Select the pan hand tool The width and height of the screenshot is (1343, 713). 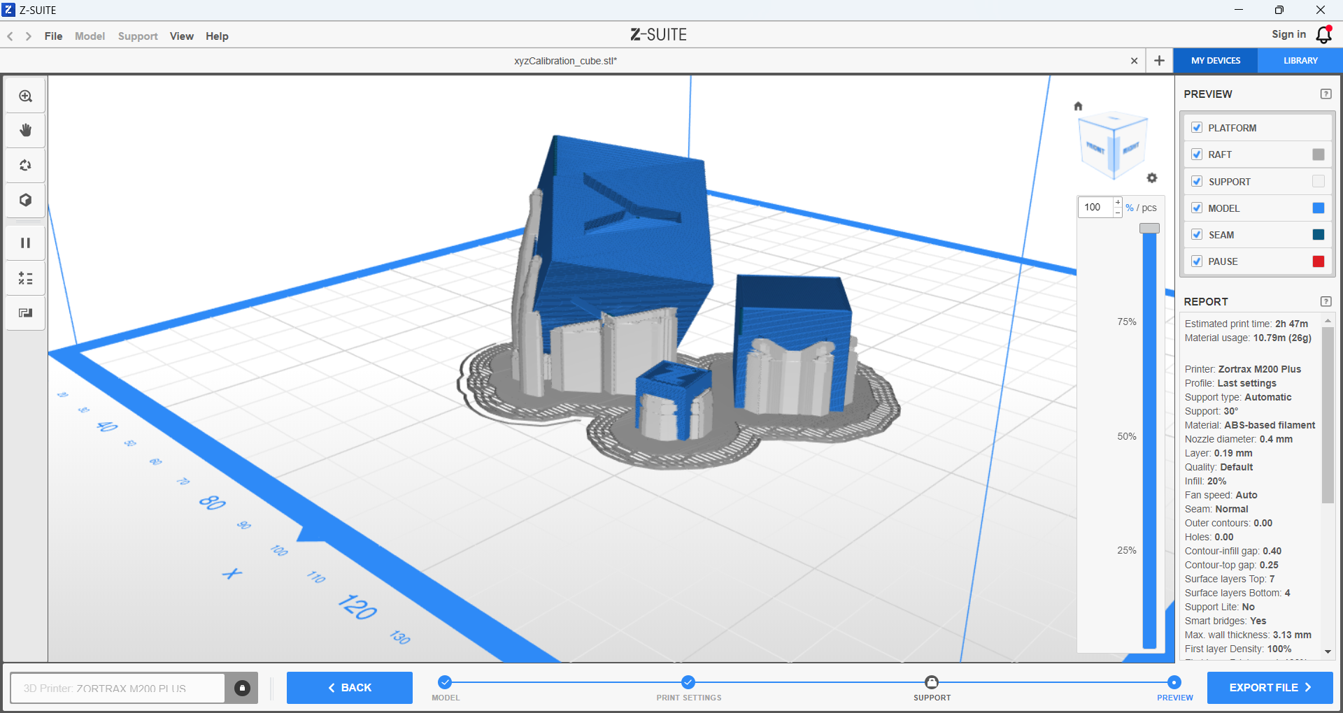point(26,131)
